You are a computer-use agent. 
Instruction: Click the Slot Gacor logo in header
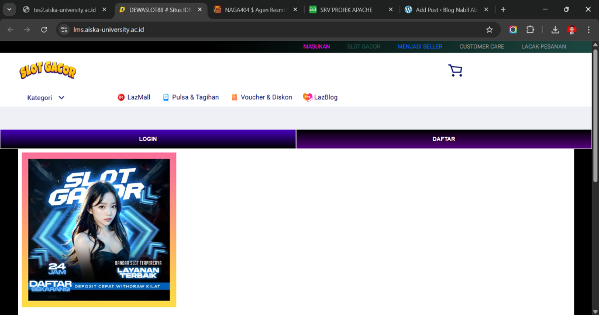click(x=47, y=71)
